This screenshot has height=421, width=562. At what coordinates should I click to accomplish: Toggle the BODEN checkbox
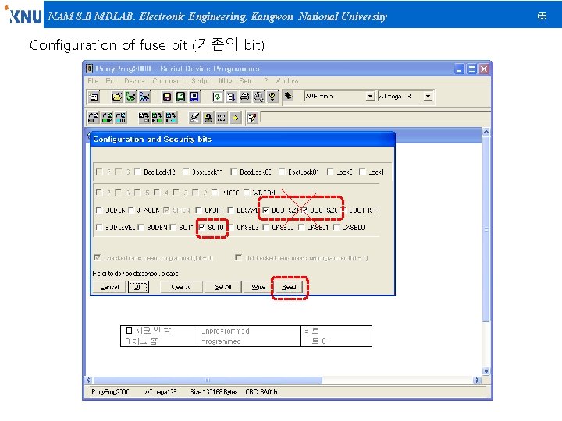tap(140, 228)
